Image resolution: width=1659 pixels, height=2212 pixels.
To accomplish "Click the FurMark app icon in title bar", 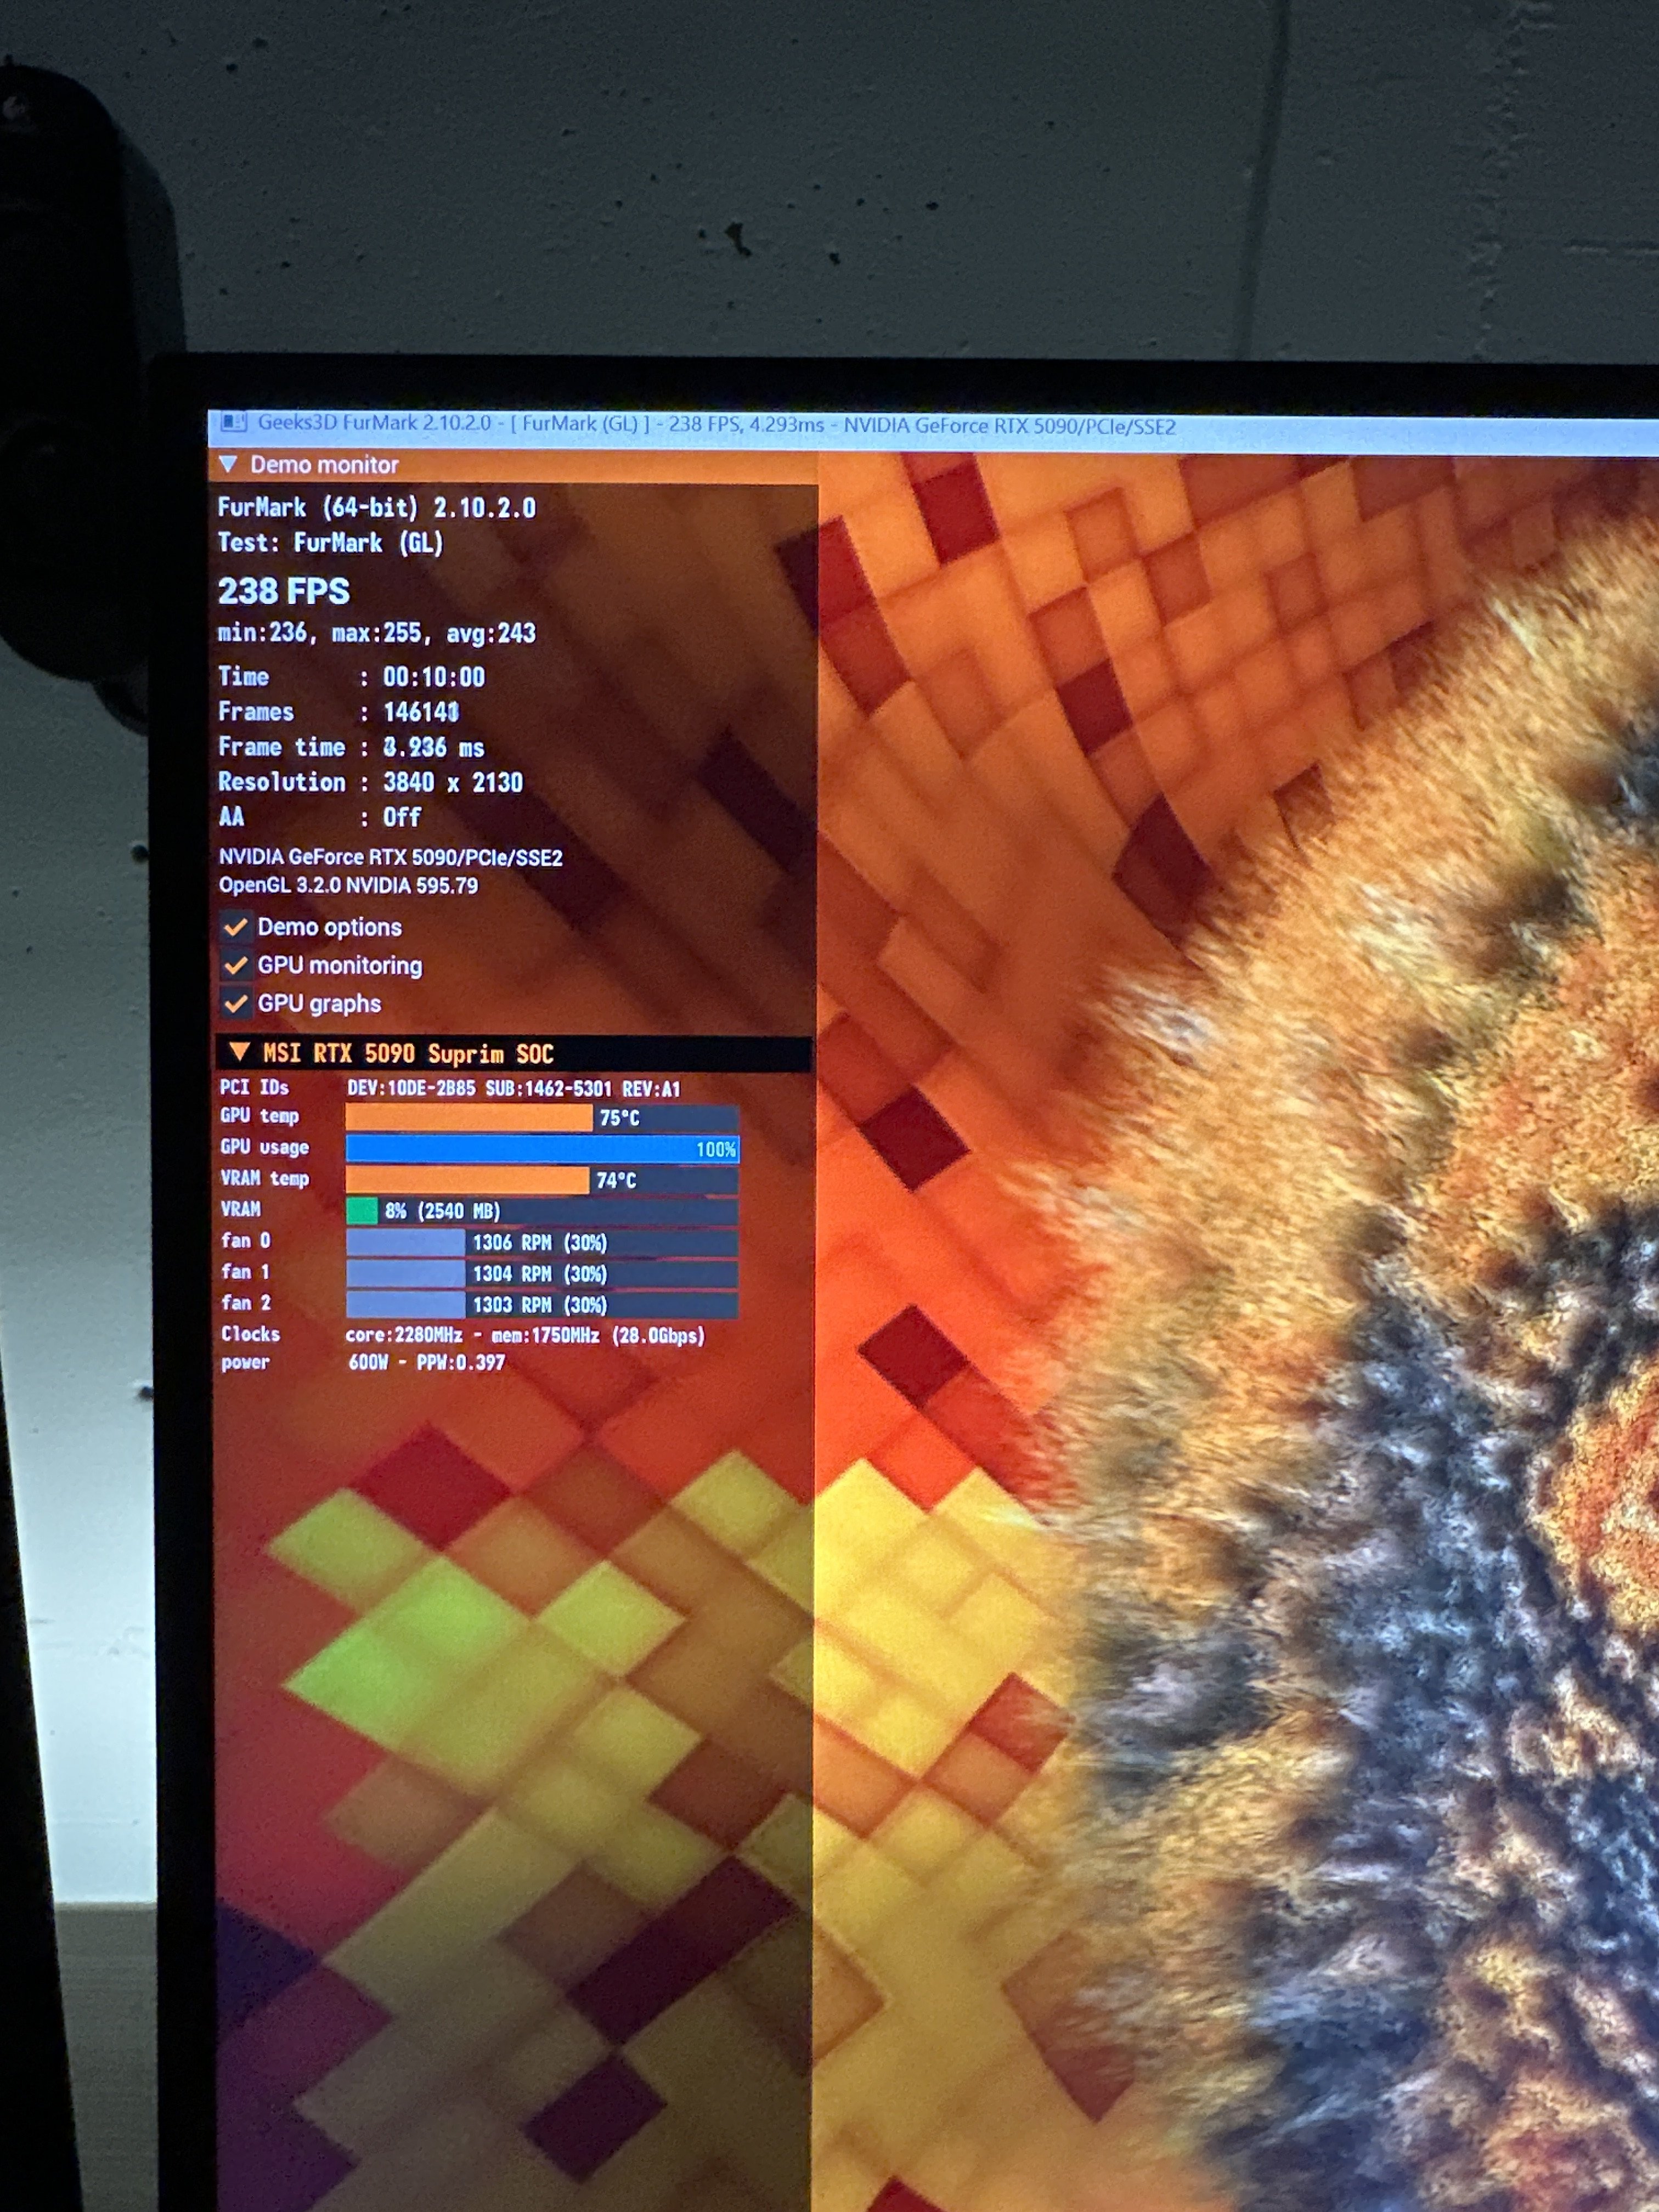I will tap(233, 422).
